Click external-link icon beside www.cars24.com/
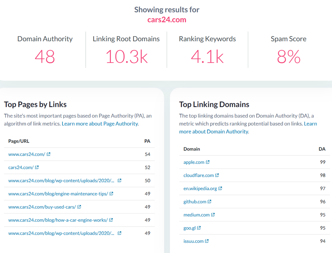Screen dimensions: 332x253 pos(48,154)
